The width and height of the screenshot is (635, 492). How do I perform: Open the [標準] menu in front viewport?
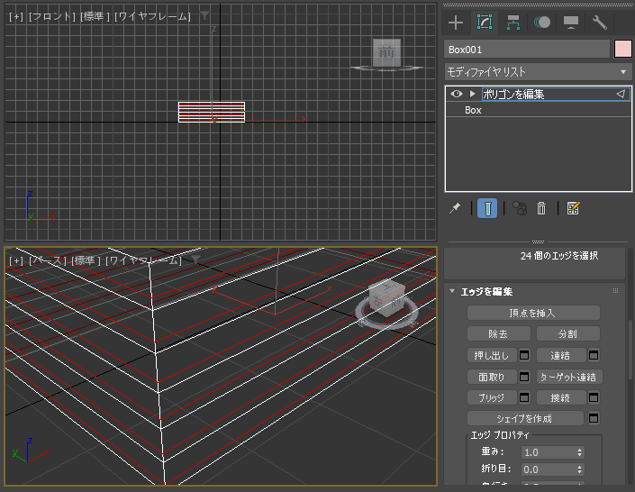95,16
